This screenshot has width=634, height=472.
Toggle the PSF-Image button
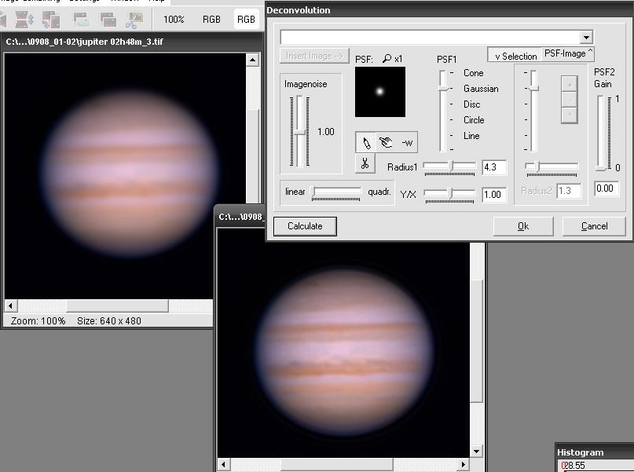pyautogui.click(x=568, y=53)
